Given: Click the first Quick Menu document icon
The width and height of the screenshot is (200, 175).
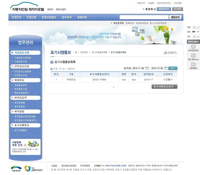Looking at the screenshot, I should [193, 47].
